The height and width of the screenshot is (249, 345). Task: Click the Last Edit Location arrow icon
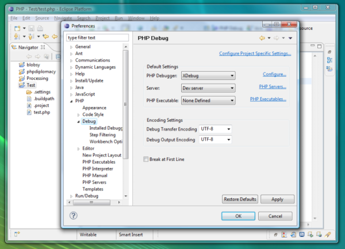pos(46,36)
